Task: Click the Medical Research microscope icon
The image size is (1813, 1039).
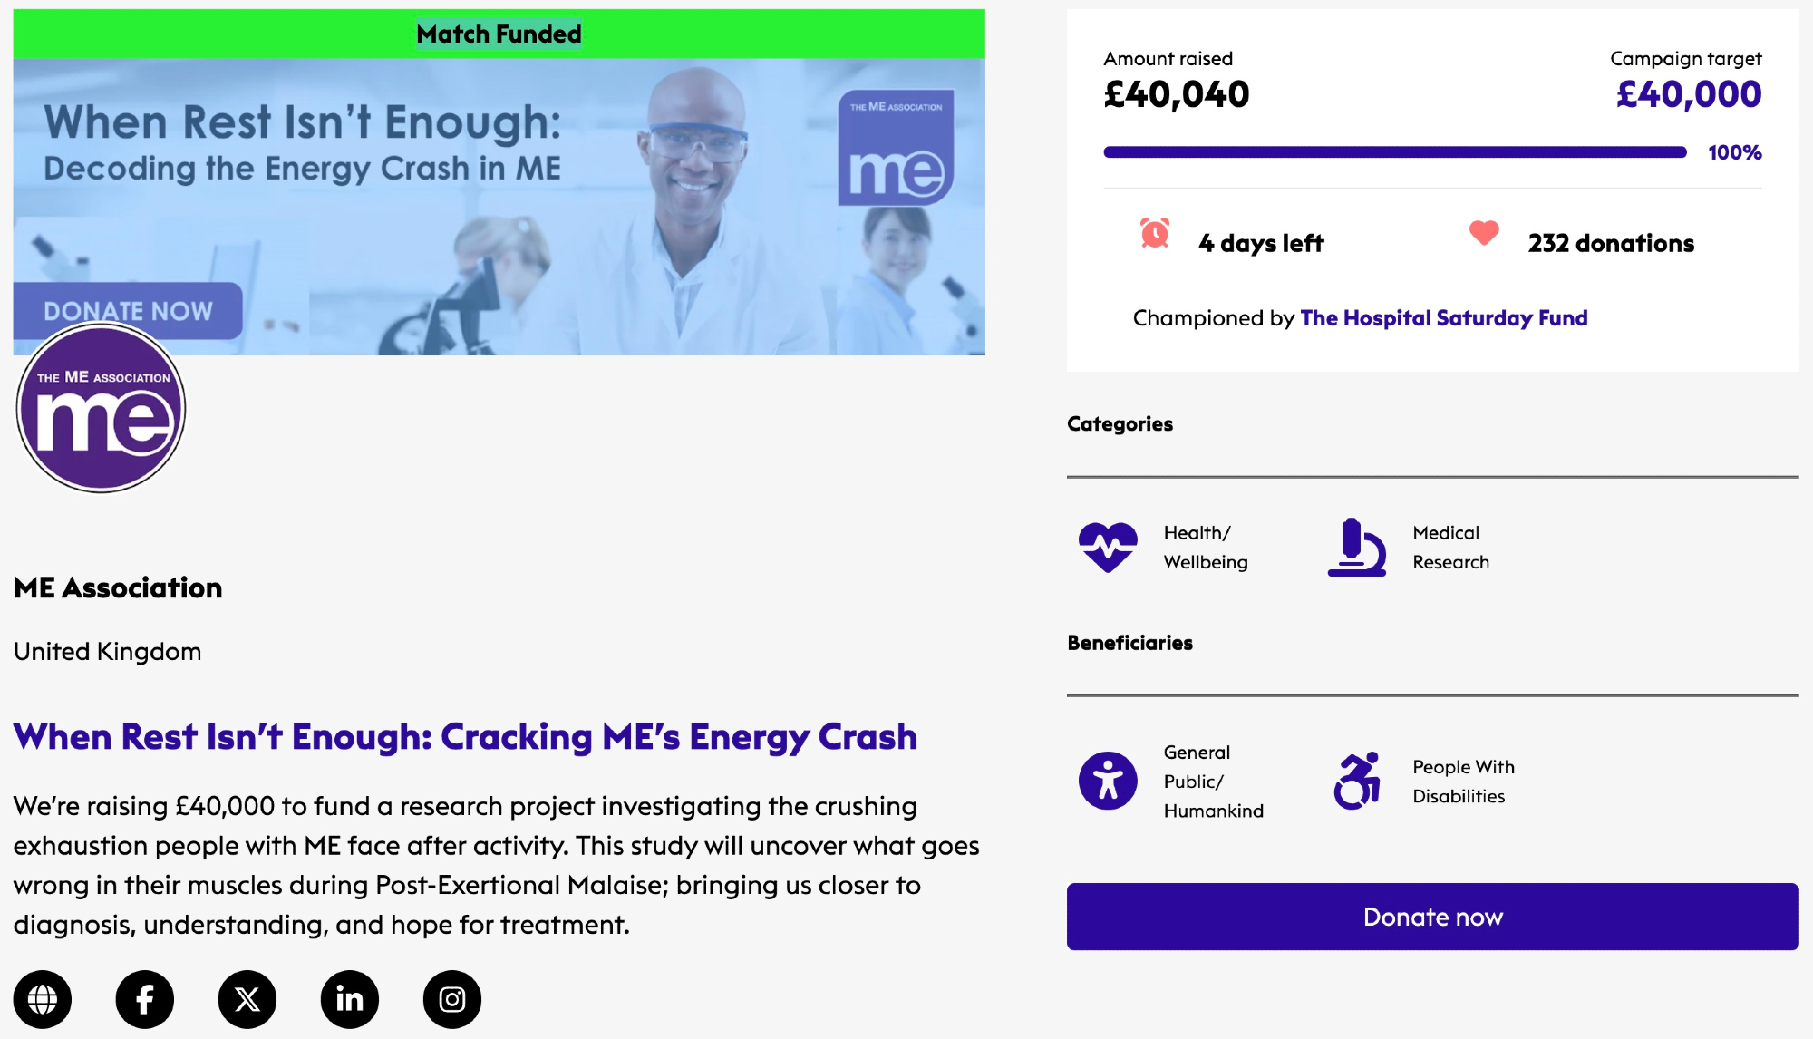Action: 1356,547
